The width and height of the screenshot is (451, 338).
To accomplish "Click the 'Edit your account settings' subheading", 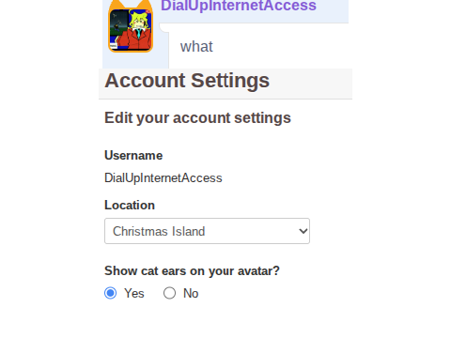I will (x=197, y=118).
